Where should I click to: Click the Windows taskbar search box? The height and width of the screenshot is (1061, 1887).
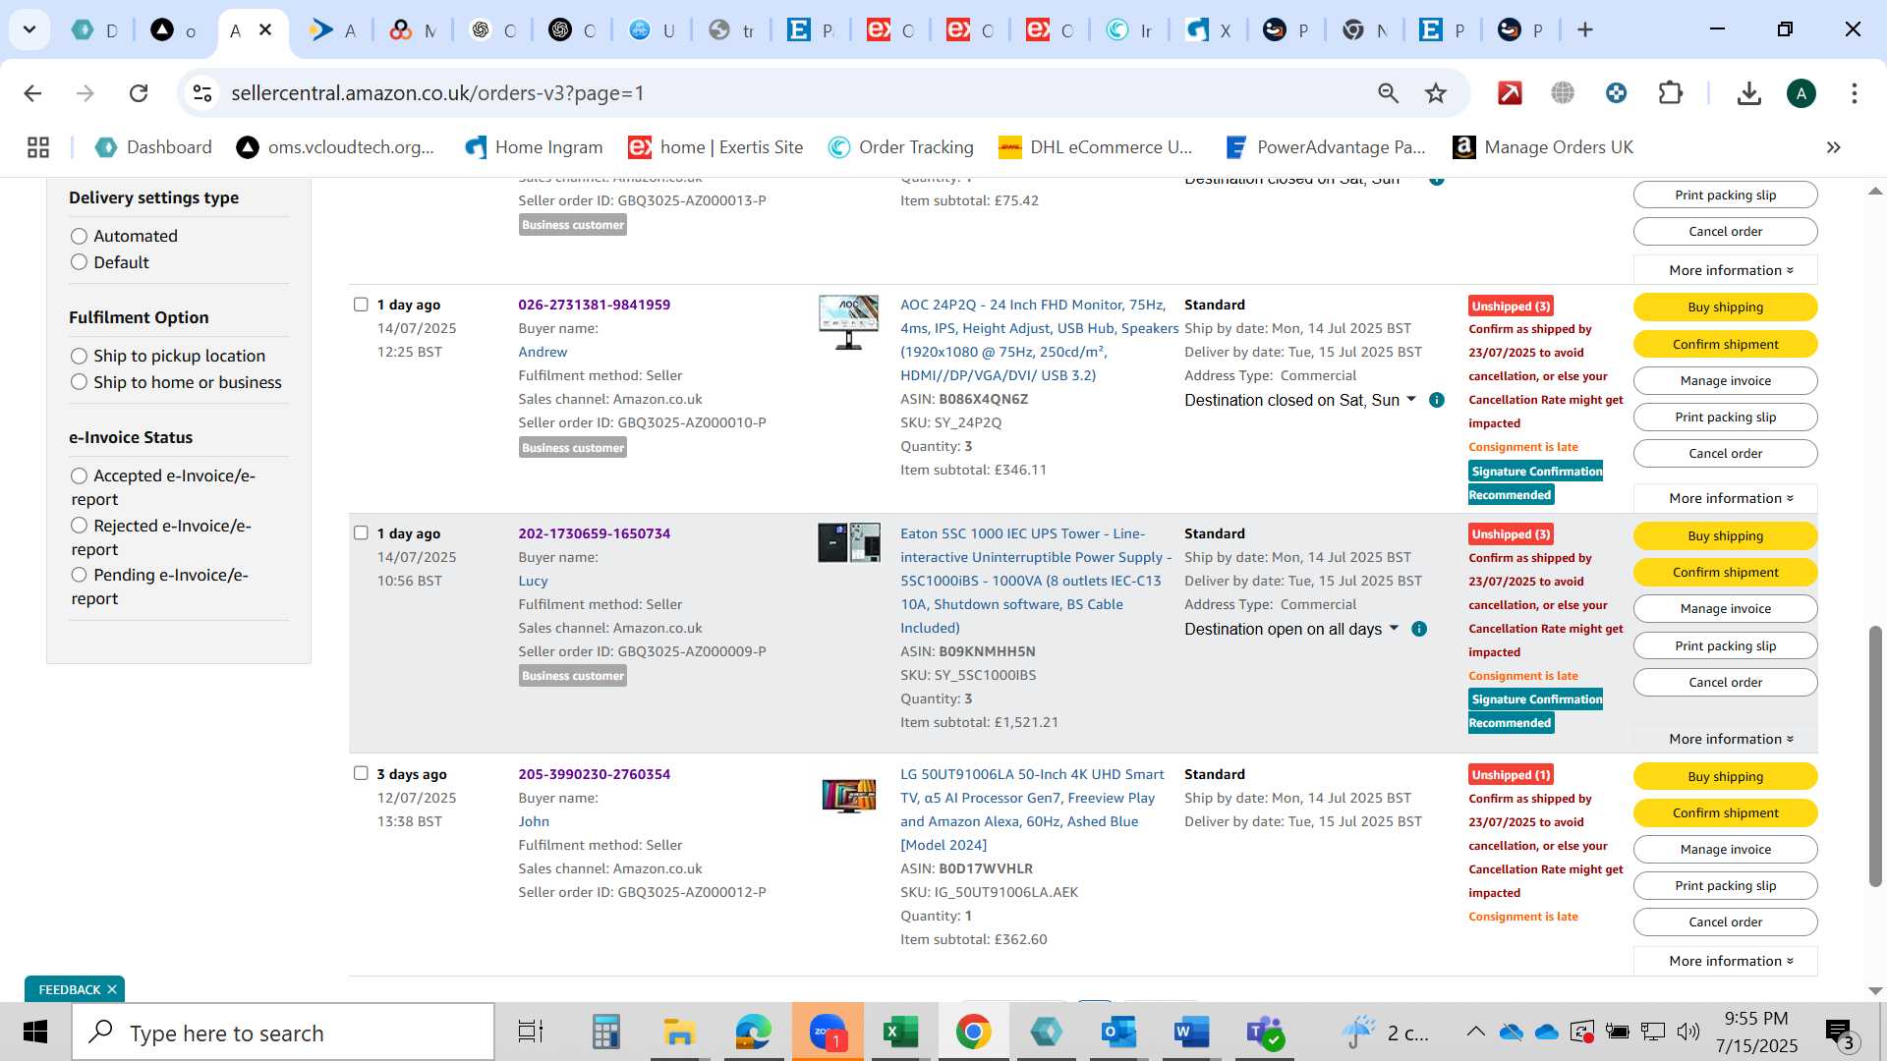coord(283,1033)
